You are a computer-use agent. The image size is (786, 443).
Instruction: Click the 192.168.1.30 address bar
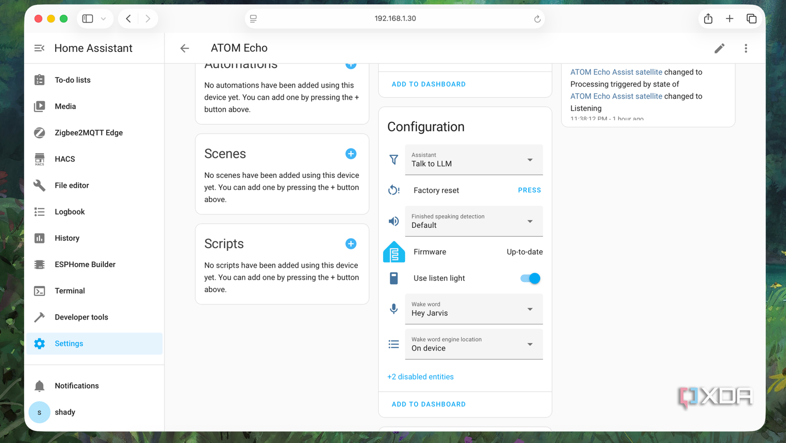pos(395,18)
